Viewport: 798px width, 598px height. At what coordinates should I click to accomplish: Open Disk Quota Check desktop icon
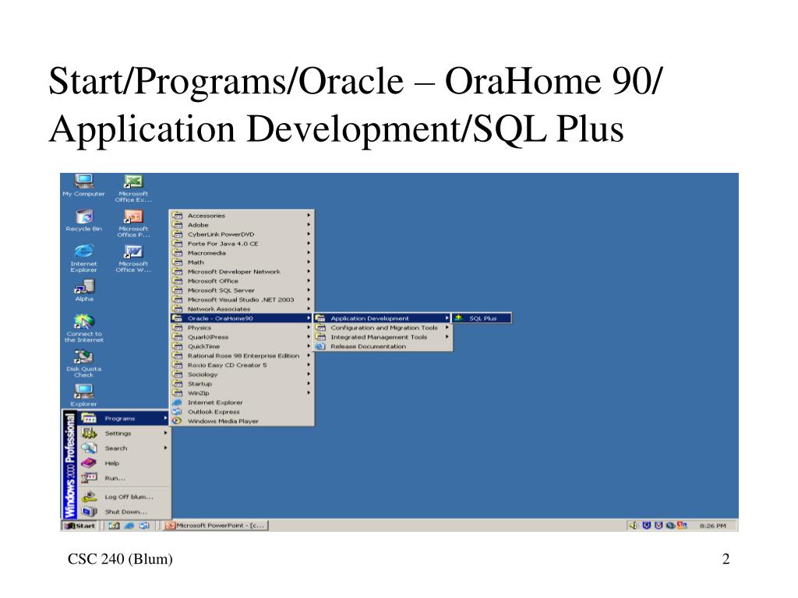[x=84, y=364]
